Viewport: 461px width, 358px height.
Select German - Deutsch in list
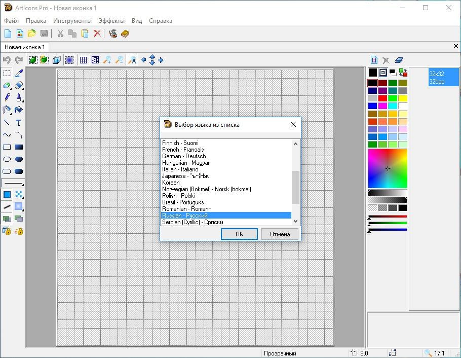pos(226,156)
